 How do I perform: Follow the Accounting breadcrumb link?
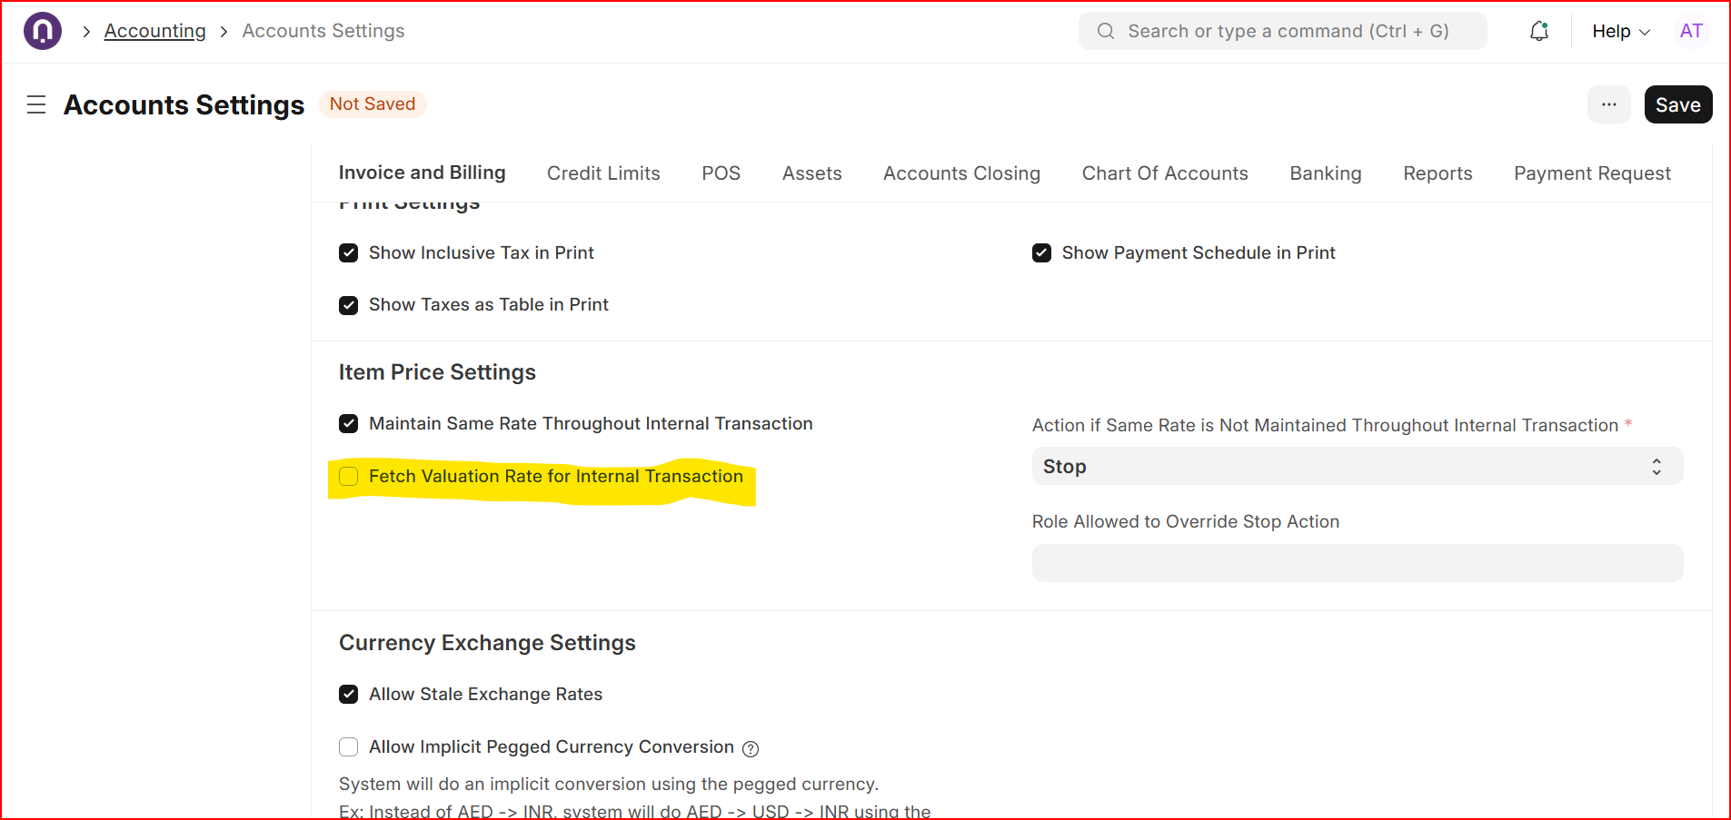[155, 31]
